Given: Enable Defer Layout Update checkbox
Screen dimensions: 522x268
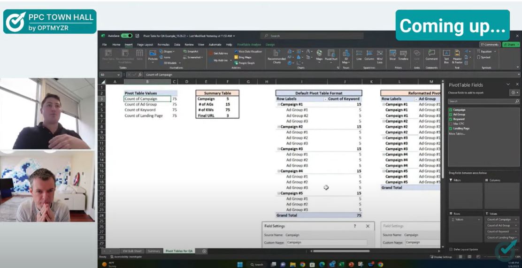Looking at the screenshot, I should (x=451, y=249).
